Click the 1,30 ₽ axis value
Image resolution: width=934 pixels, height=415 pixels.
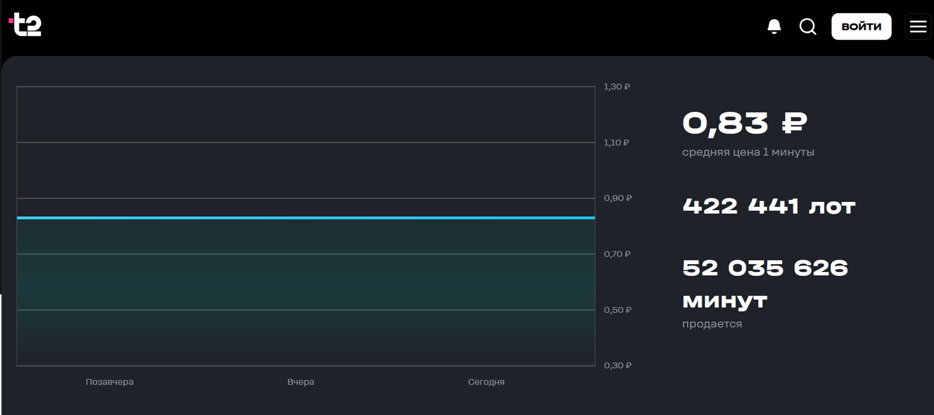click(616, 87)
